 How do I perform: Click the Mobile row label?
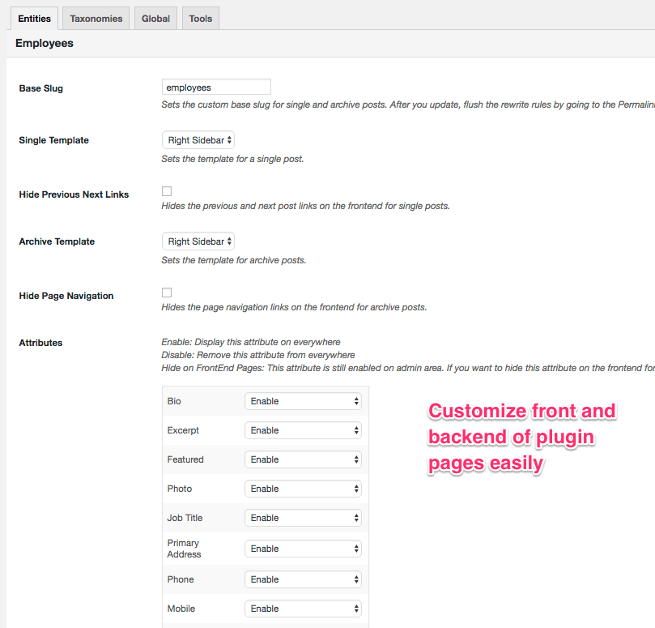[181, 609]
